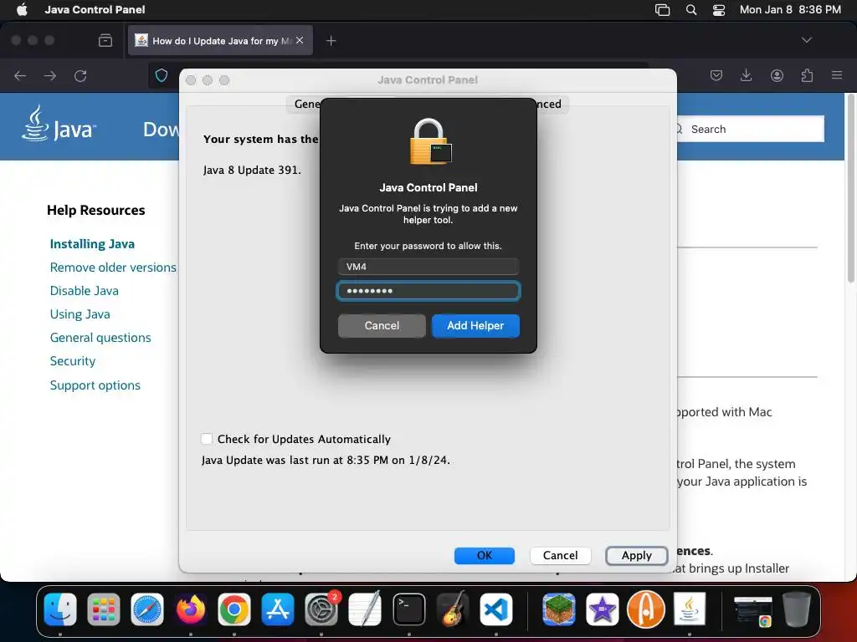Open the Installing Java help link
The width and height of the screenshot is (857, 642).
click(x=92, y=244)
